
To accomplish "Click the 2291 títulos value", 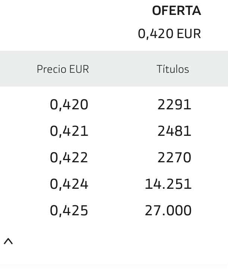I will [174, 104].
